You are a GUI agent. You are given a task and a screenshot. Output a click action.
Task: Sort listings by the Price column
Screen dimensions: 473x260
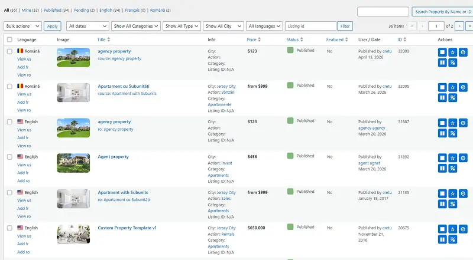tap(252, 40)
